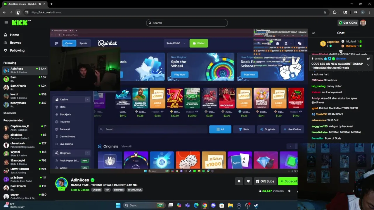Select AdinRoss in Following list

click(25, 70)
